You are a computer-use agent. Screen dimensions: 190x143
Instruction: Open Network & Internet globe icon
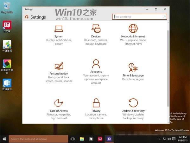133,29
